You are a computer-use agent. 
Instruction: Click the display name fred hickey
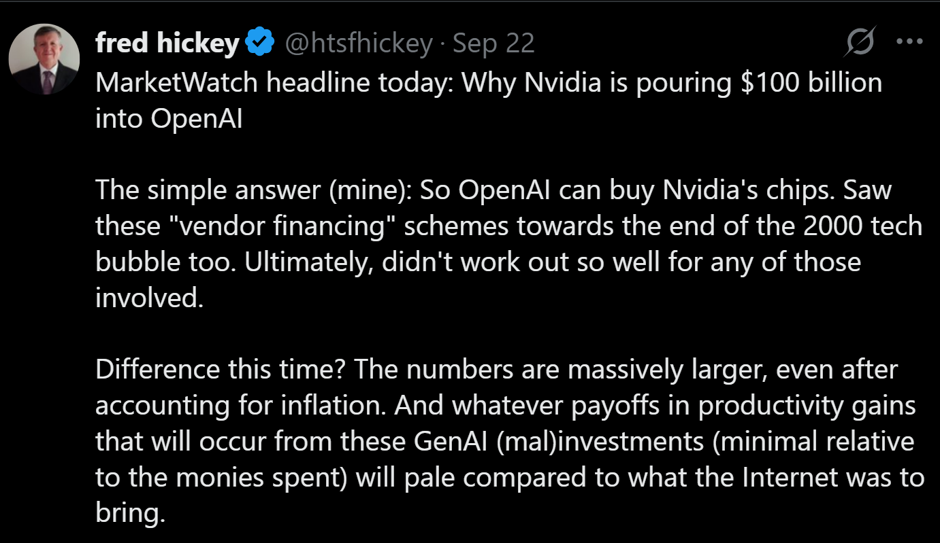coord(167,44)
